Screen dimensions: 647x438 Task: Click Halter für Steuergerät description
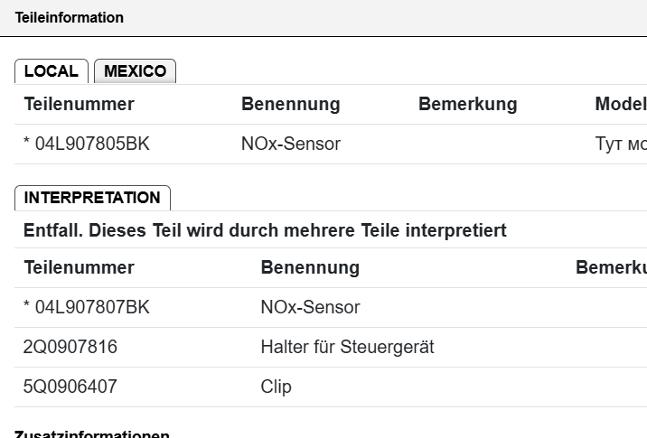tap(347, 347)
